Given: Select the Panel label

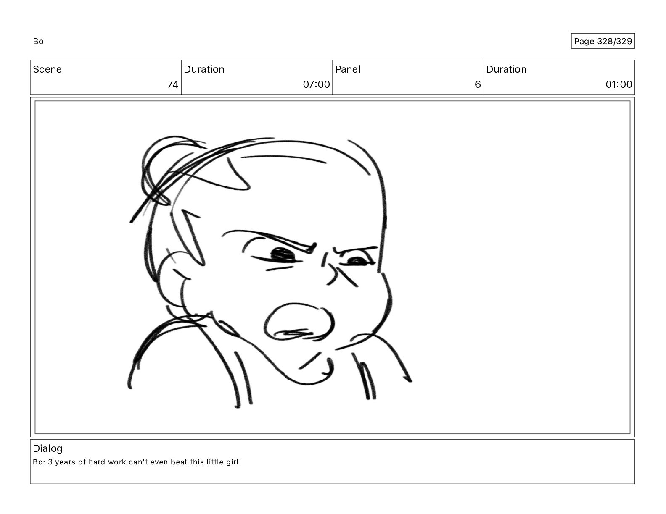Looking at the screenshot, I should [x=348, y=69].
